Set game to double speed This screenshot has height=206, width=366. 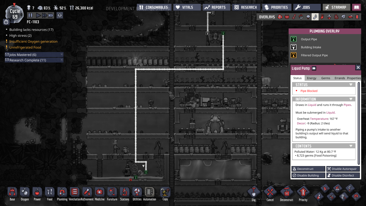pos(44,15)
